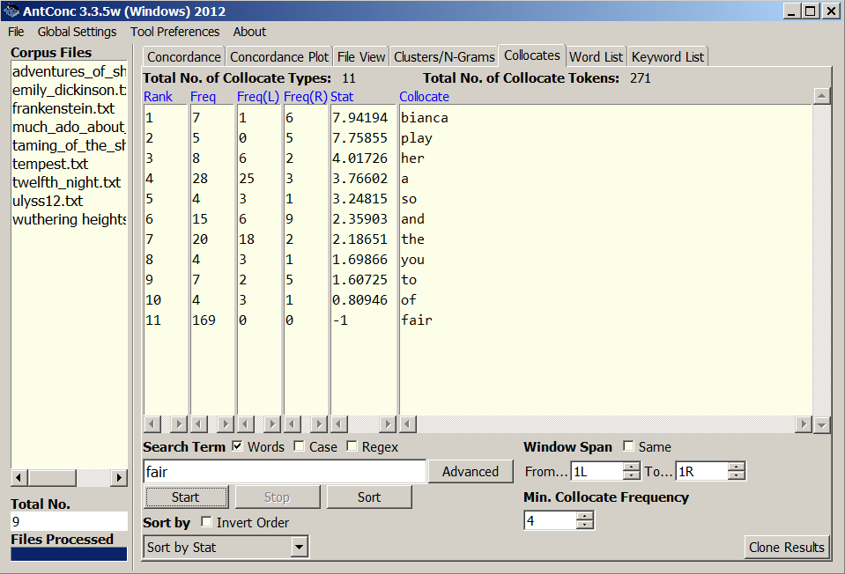Open the Global Settings menu
Viewport: 845px width, 574px height.
click(77, 32)
